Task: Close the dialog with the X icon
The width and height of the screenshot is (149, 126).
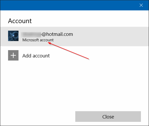Action: (x=141, y=5)
